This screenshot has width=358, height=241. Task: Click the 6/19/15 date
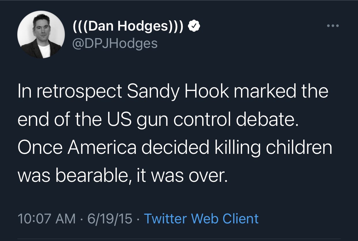(x=110, y=218)
